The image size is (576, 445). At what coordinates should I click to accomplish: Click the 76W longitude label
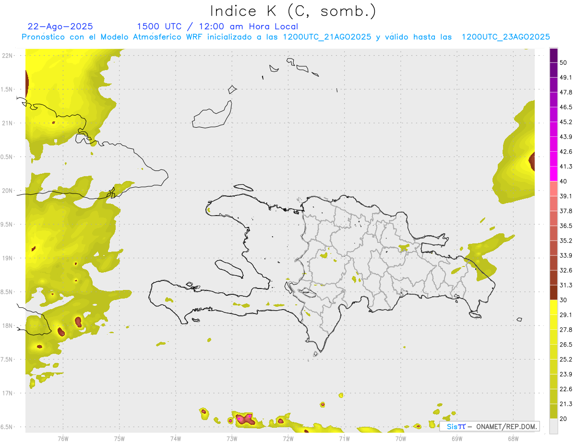pos(63,438)
